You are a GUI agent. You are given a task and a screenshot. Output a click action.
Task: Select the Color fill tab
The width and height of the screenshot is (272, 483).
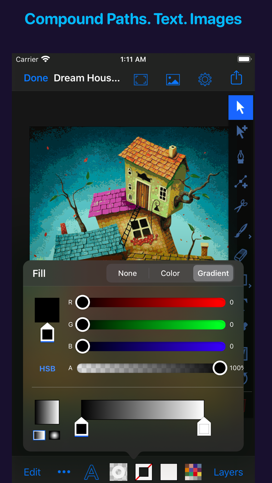170,273
